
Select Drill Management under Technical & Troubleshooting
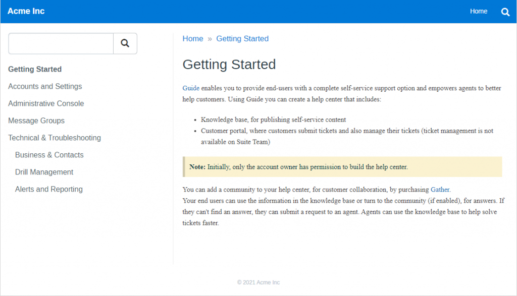pyautogui.click(x=44, y=172)
